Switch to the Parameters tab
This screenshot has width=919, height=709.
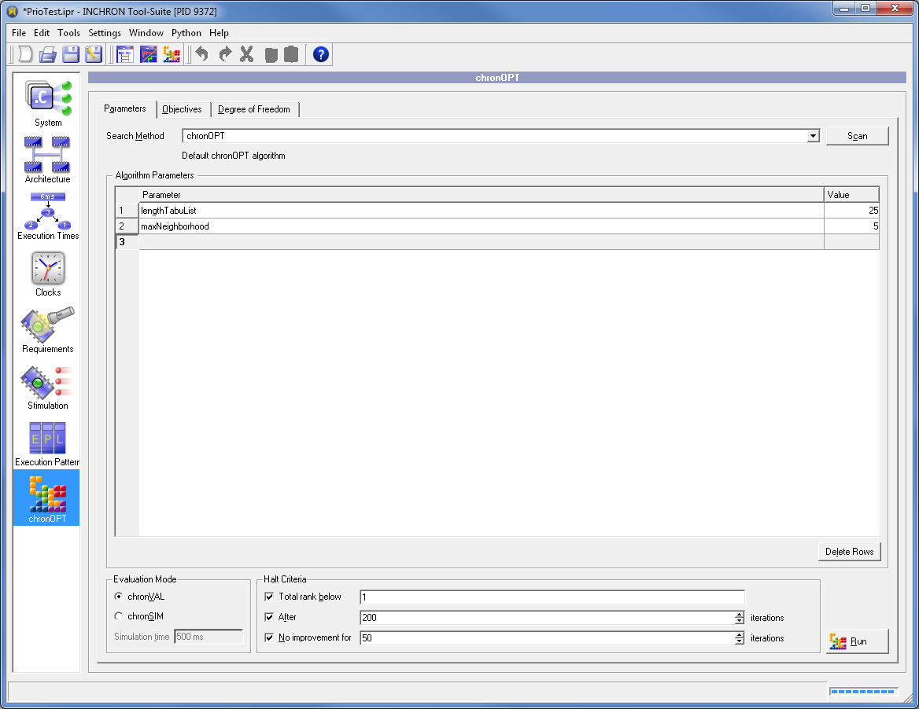125,108
